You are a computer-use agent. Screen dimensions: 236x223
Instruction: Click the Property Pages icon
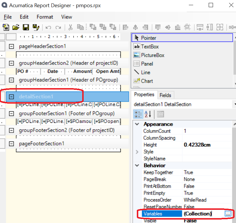pyautogui.click(x=160, y=114)
